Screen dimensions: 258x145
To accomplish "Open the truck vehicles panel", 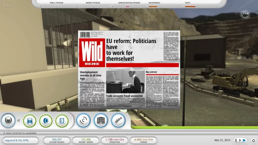I will pos(30,121).
